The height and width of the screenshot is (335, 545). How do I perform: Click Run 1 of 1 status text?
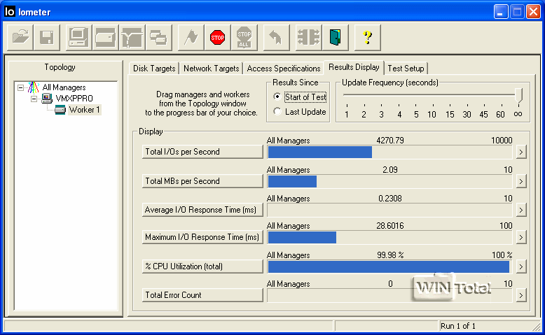[457, 326]
